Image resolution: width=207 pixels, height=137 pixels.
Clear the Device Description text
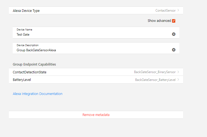point(174,50)
